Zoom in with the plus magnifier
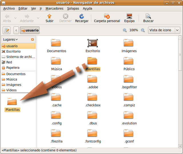183x154 pixels. (143, 30)
